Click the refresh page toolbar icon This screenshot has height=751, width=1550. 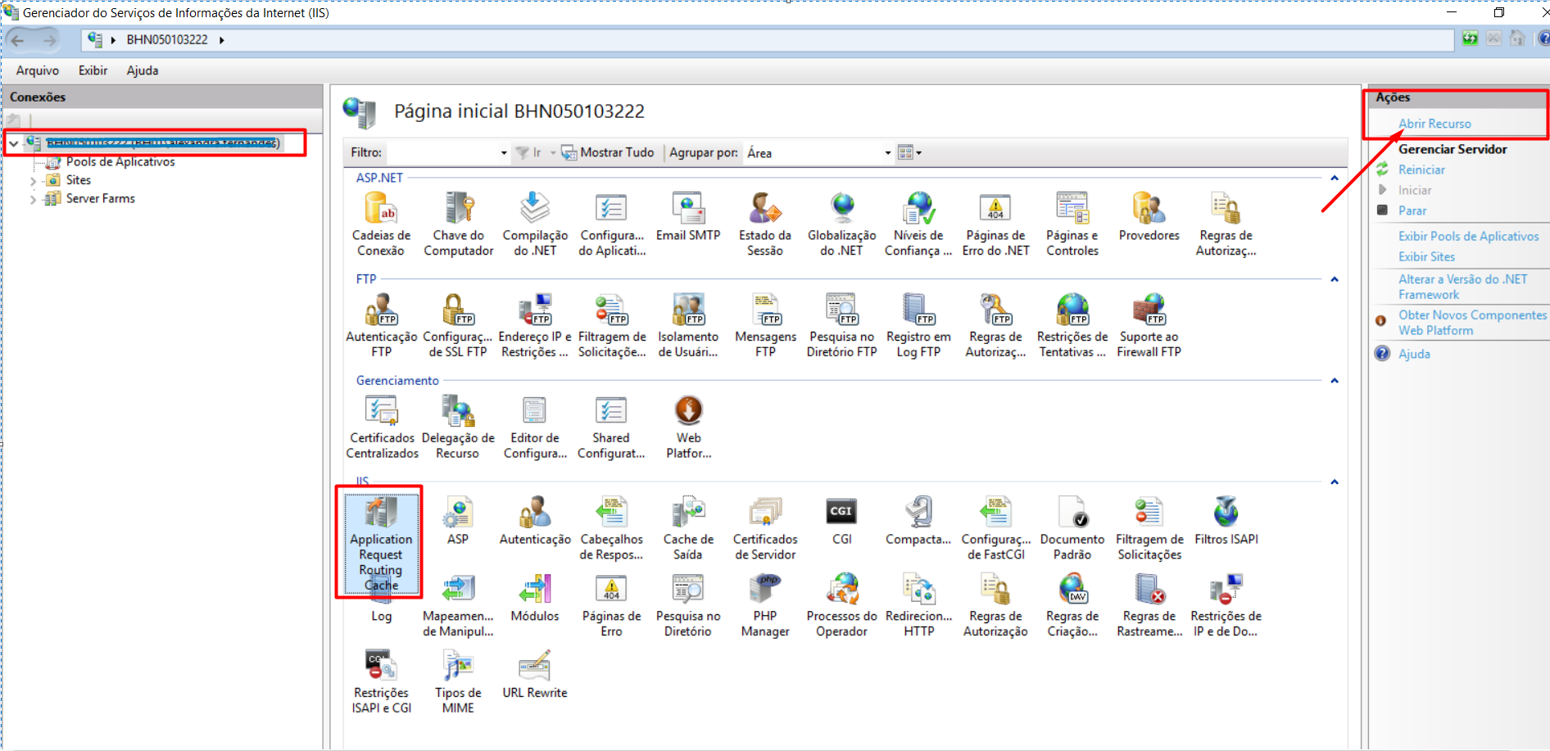[1471, 38]
